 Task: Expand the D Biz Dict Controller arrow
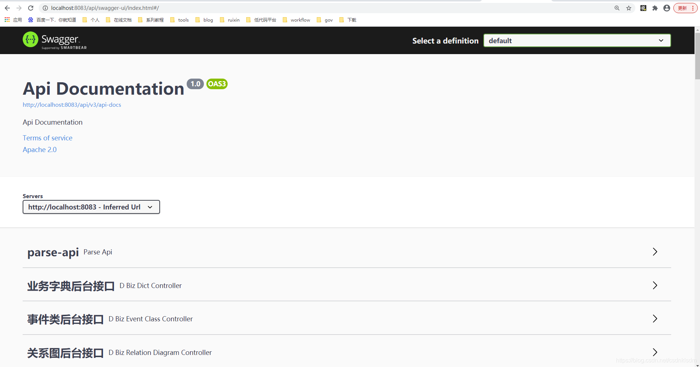tap(655, 285)
